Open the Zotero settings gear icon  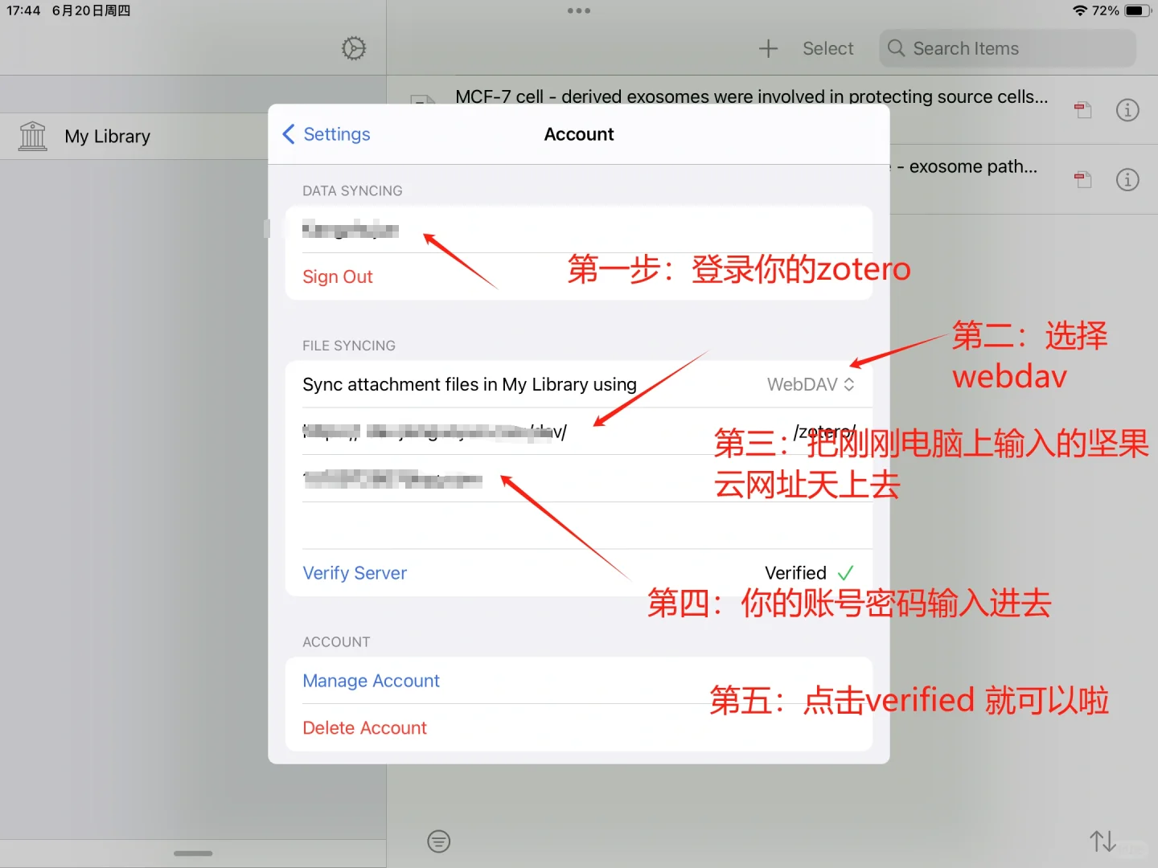coord(353,48)
